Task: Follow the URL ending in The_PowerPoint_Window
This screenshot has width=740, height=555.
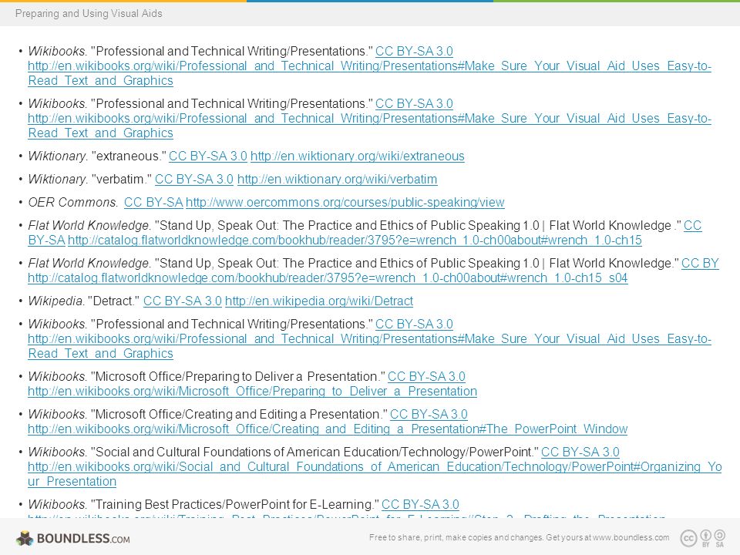Action: tap(328, 429)
